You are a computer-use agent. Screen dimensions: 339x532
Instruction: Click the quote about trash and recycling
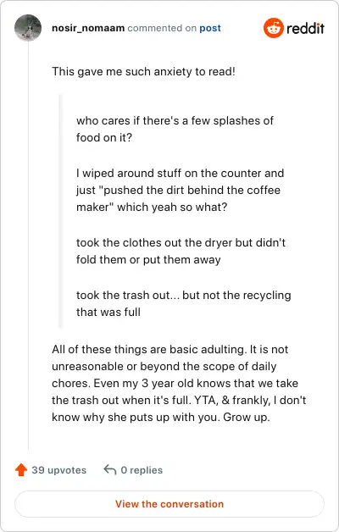click(184, 303)
